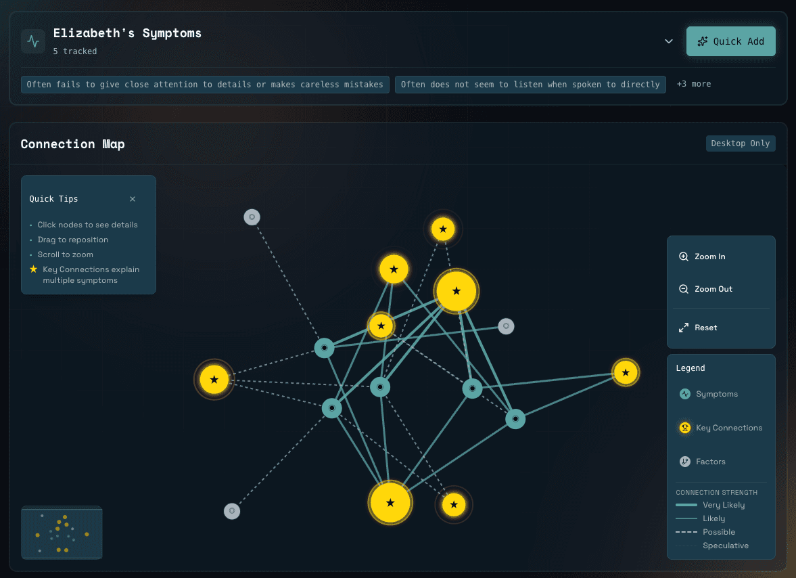Open the Quick Add panel
Screen dimensions: 796x578
pos(731,41)
